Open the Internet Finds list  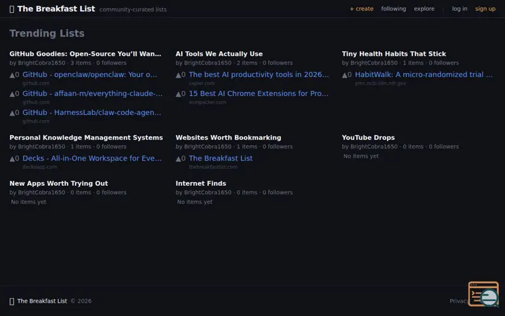click(201, 183)
